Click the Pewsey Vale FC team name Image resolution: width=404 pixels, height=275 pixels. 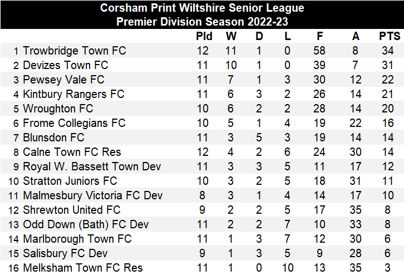click(63, 80)
